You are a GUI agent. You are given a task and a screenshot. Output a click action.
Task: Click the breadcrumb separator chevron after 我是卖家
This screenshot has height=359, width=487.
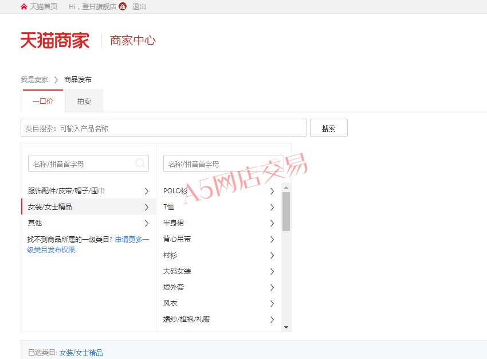click(x=56, y=80)
